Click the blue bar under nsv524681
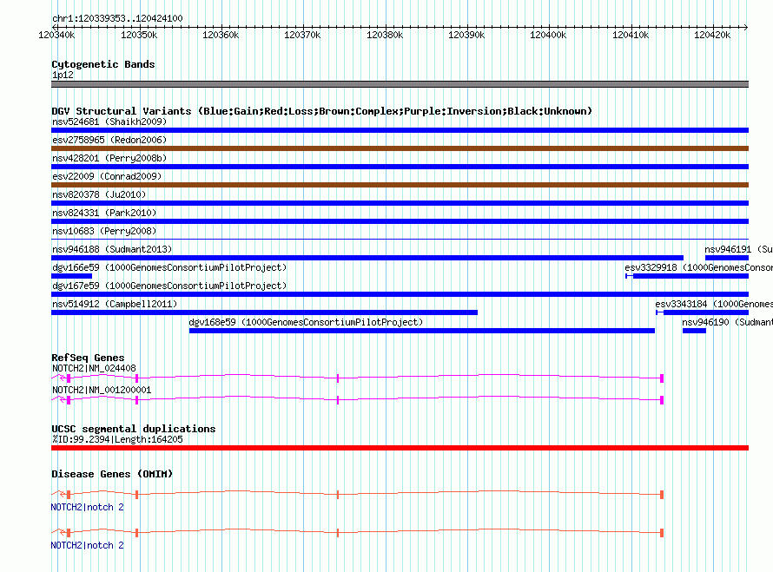773x572 pixels. (400, 130)
